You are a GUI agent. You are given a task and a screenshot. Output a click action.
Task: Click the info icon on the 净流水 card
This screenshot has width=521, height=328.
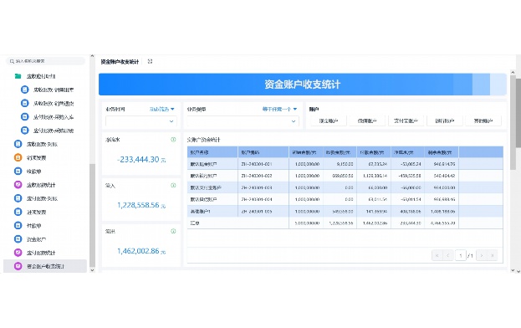173,140
